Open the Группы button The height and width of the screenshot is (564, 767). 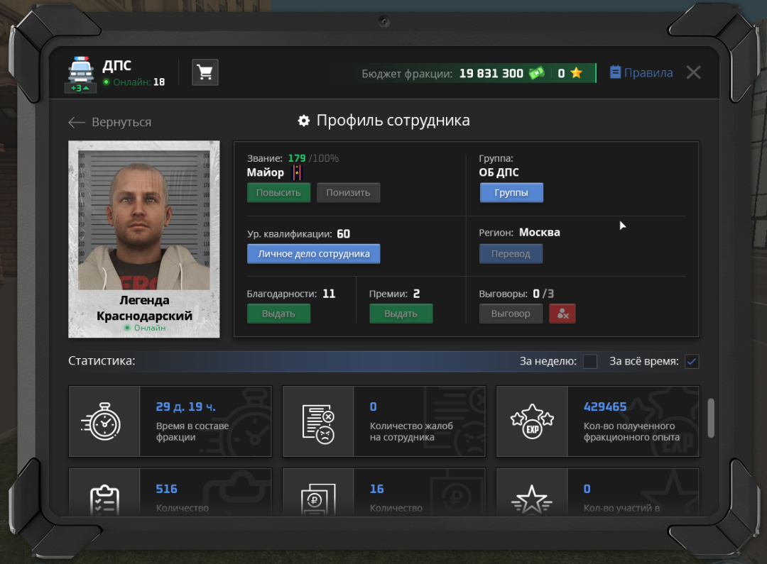(x=511, y=192)
